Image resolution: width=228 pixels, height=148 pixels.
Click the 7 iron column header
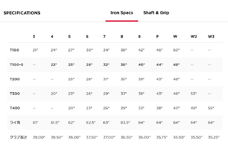tap(104, 36)
